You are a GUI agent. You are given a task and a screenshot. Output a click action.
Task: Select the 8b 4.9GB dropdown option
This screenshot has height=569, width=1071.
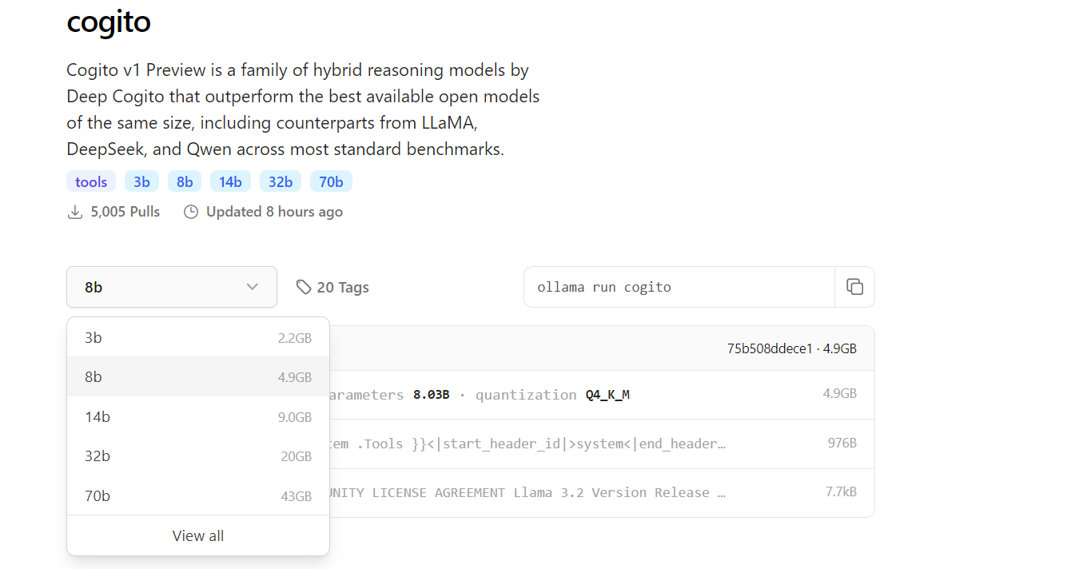(198, 376)
